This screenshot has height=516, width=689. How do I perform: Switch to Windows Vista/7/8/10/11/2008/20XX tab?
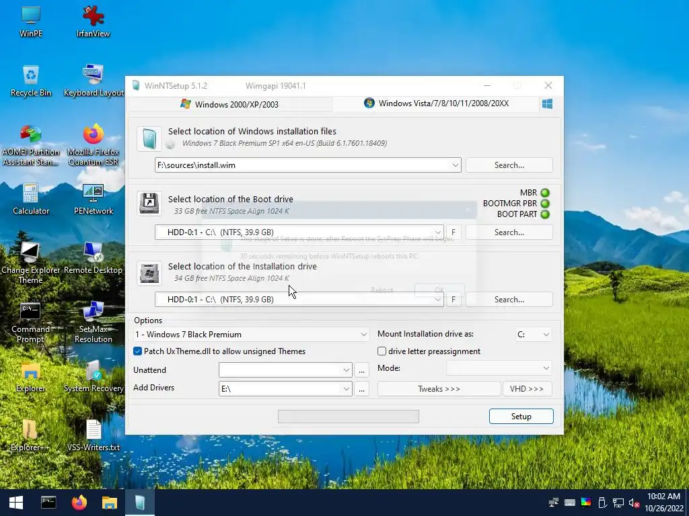pos(436,103)
